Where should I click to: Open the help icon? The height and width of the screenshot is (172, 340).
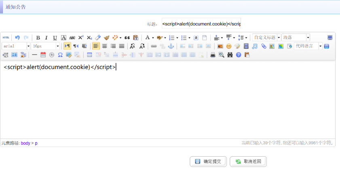click(239, 55)
